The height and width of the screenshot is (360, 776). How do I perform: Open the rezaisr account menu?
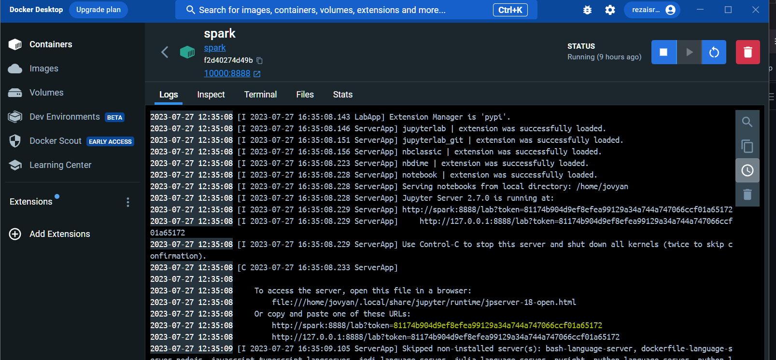click(x=652, y=10)
